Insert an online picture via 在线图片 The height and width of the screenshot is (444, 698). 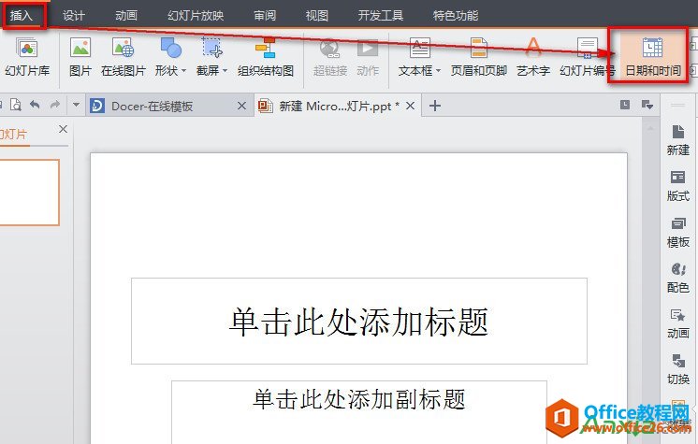[x=124, y=58]
